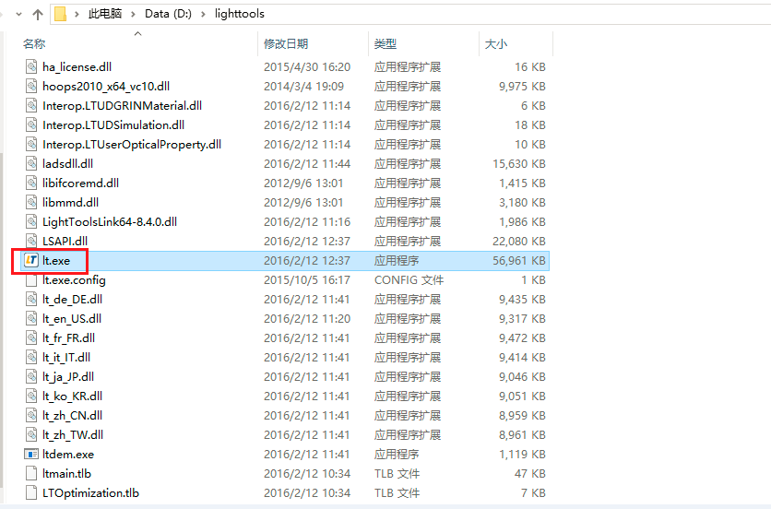Image resolution: width=771 pixels, height=509 pixels.
Task: Click the 15,630 KB size value
Action: tap(518, 164)
